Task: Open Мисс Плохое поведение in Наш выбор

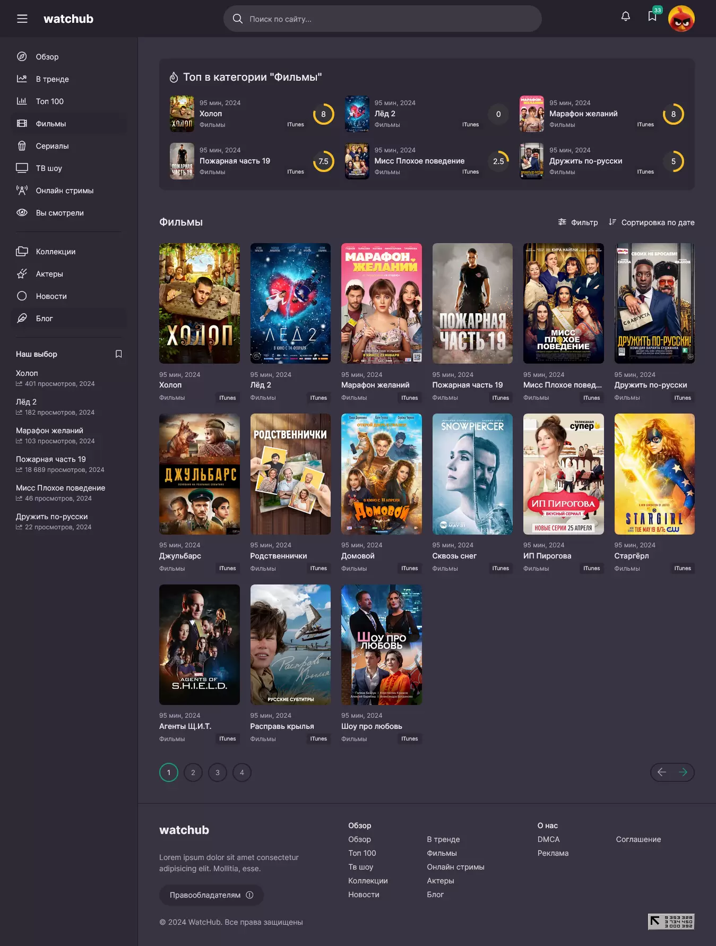Action: coord(61,488)
